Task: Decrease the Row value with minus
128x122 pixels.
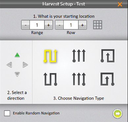Action: (x=59, y=25)
